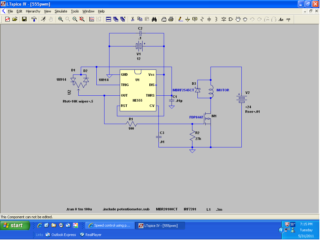The image size is (325, 240).
Task: Open the View menu
Action: pos(47,11)
